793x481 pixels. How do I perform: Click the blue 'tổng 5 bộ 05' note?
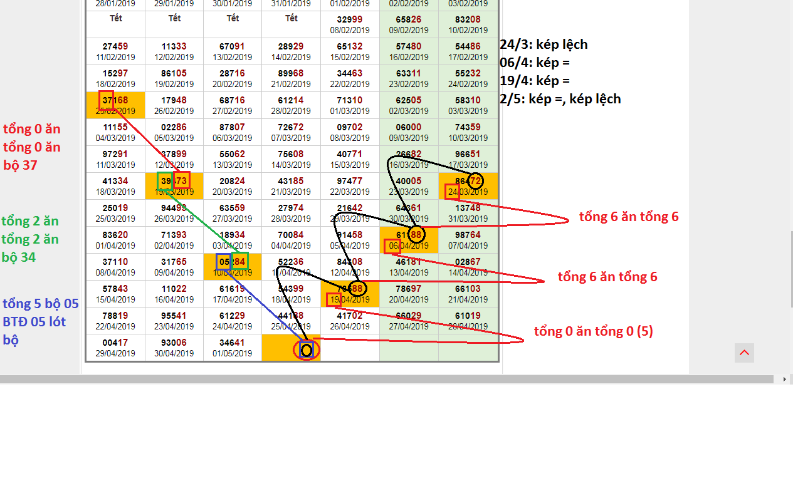click(x=41, y=304)
